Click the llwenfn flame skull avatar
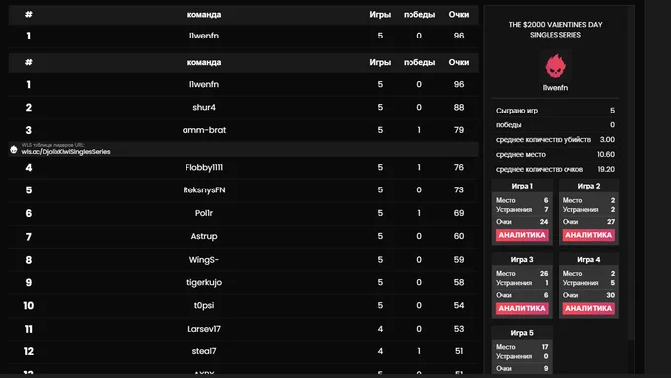The height and width of the screenshot is (378, 671). [x=556, y=66]
